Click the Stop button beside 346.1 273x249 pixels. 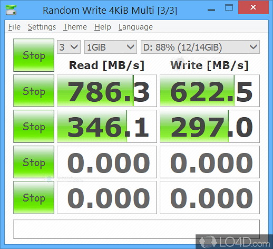[x=34, y=126]
